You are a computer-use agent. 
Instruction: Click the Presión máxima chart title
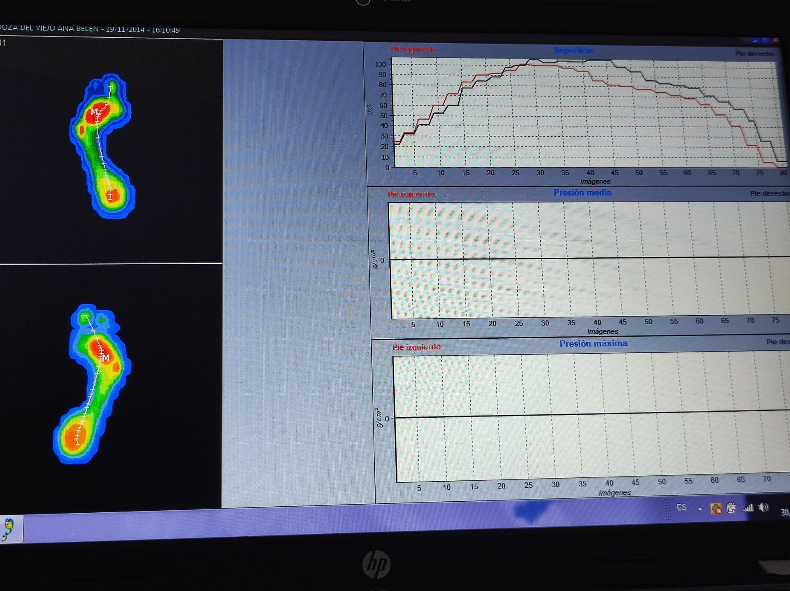(593, 343)
